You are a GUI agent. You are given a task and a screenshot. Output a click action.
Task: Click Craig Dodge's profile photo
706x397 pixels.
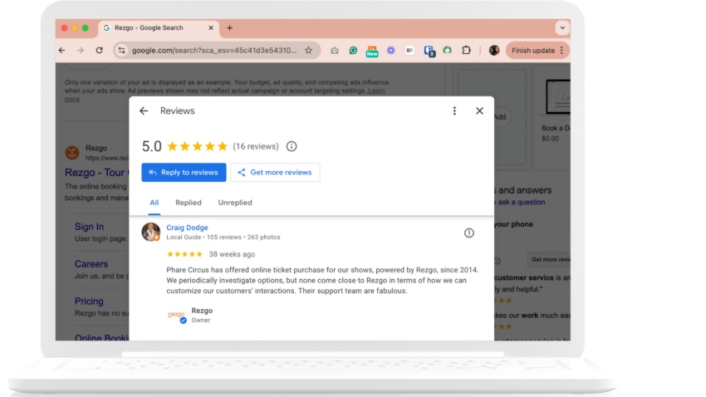tap(151, 232)
